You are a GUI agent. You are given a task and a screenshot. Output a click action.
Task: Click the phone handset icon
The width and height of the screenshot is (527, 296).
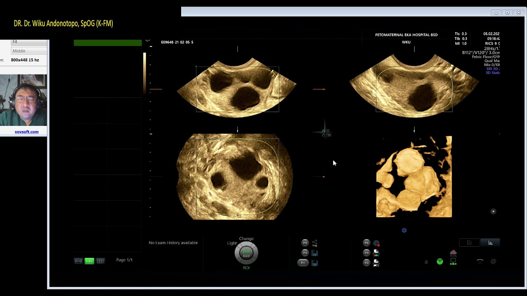pos(480,261)
